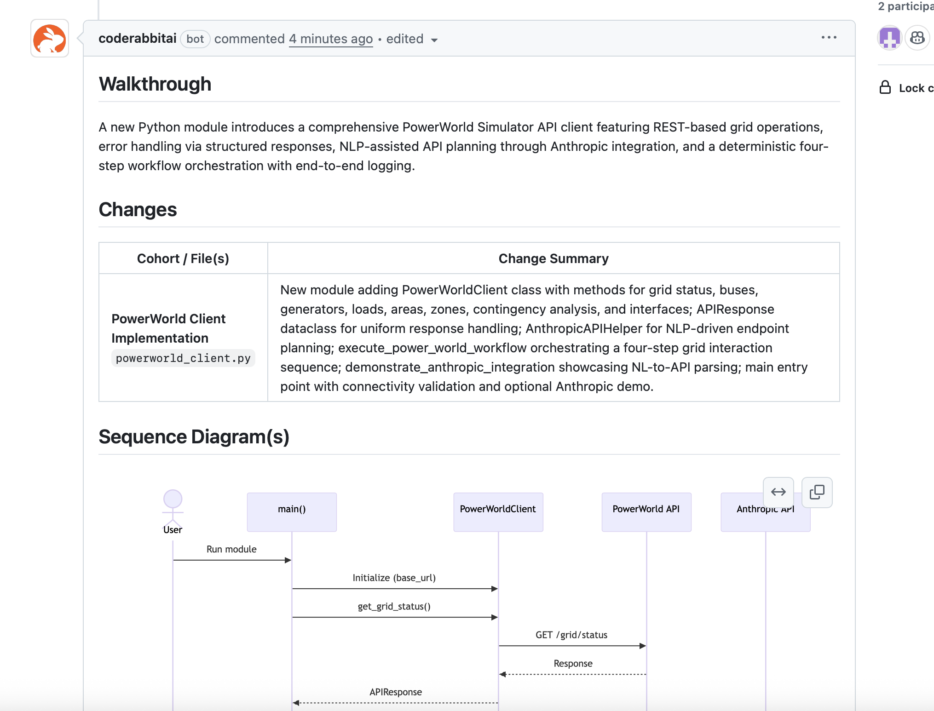The image size is (934, 711).
Task: Open the comment three-dots options menu
Action: pos(829,38)
